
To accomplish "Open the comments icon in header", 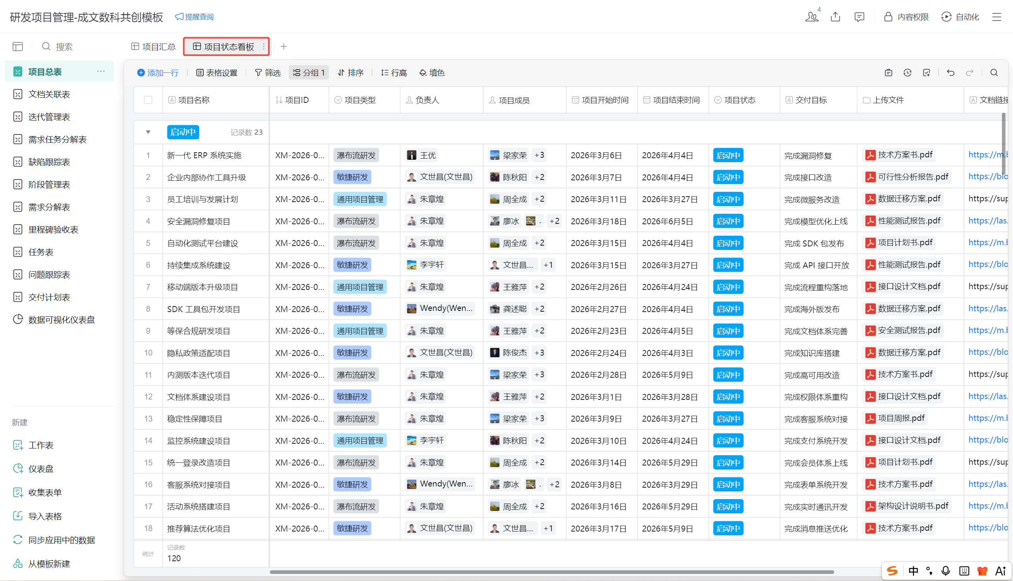I will [859, 17].
